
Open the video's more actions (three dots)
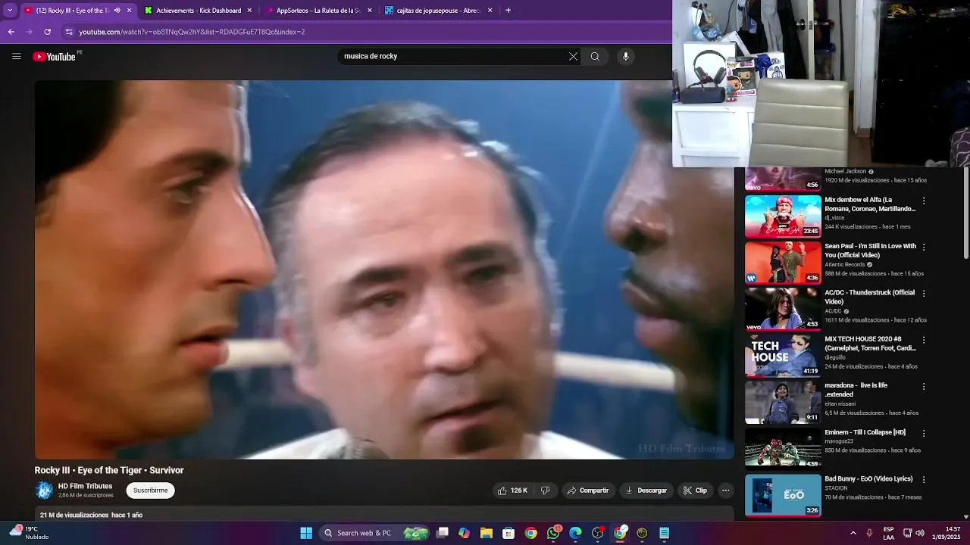pyautogui.click(x=725, y=490)
